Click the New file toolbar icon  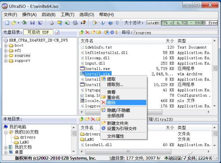tap(7, 23)
